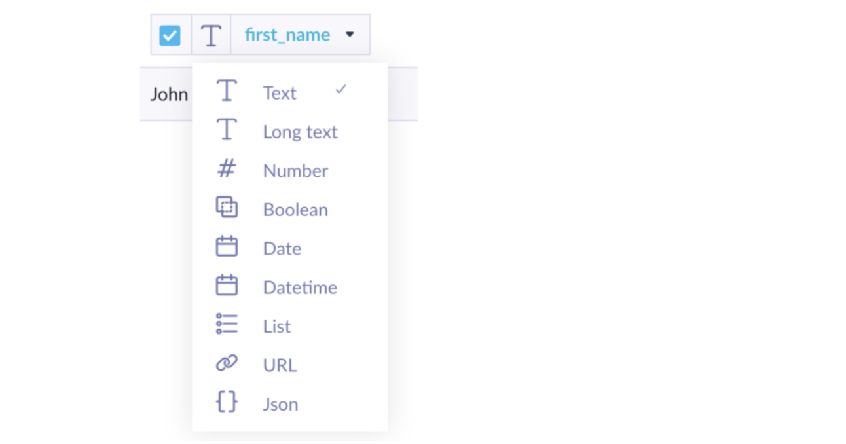Click the Long text T icon
Screen dimensions: 846x444
[226, 130]
